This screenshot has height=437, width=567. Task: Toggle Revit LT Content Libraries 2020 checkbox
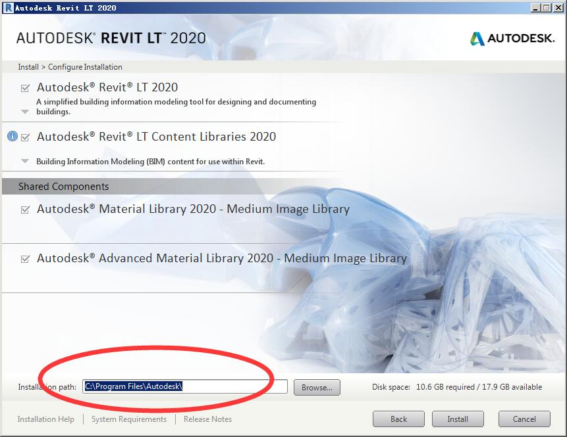point(25,137)
